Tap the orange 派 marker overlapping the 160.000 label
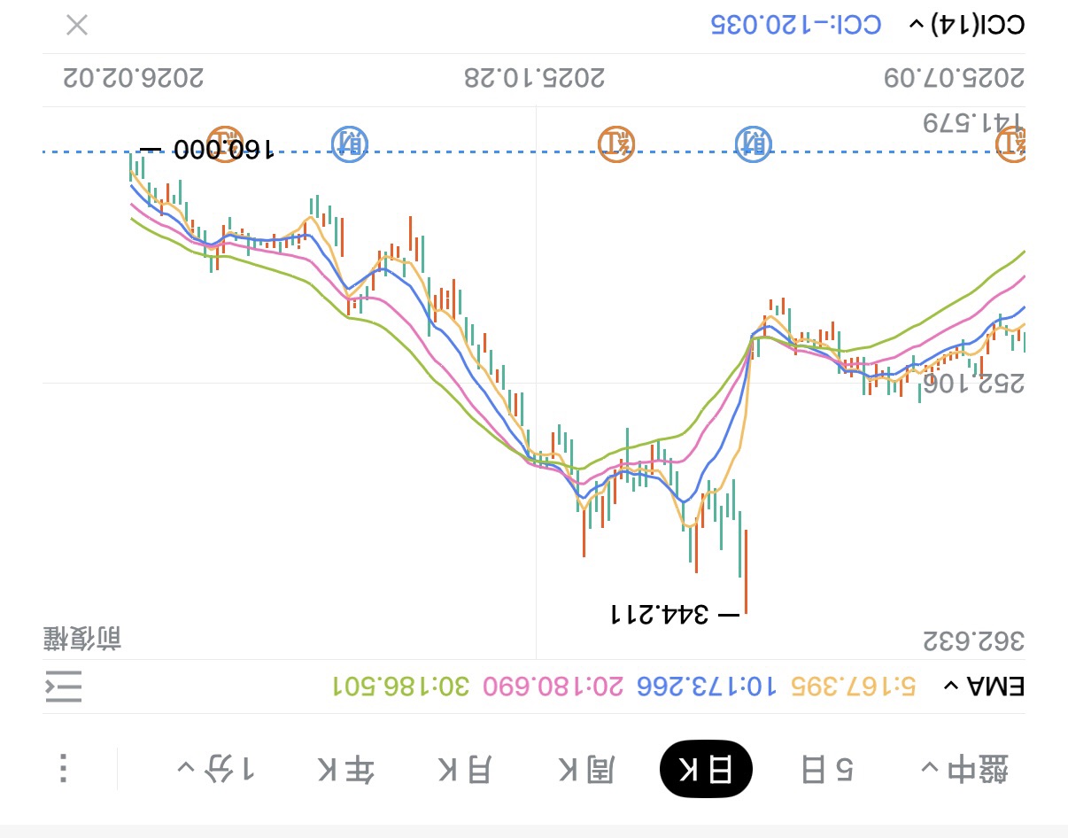1068x838 pixels. [x=225, y=142]
